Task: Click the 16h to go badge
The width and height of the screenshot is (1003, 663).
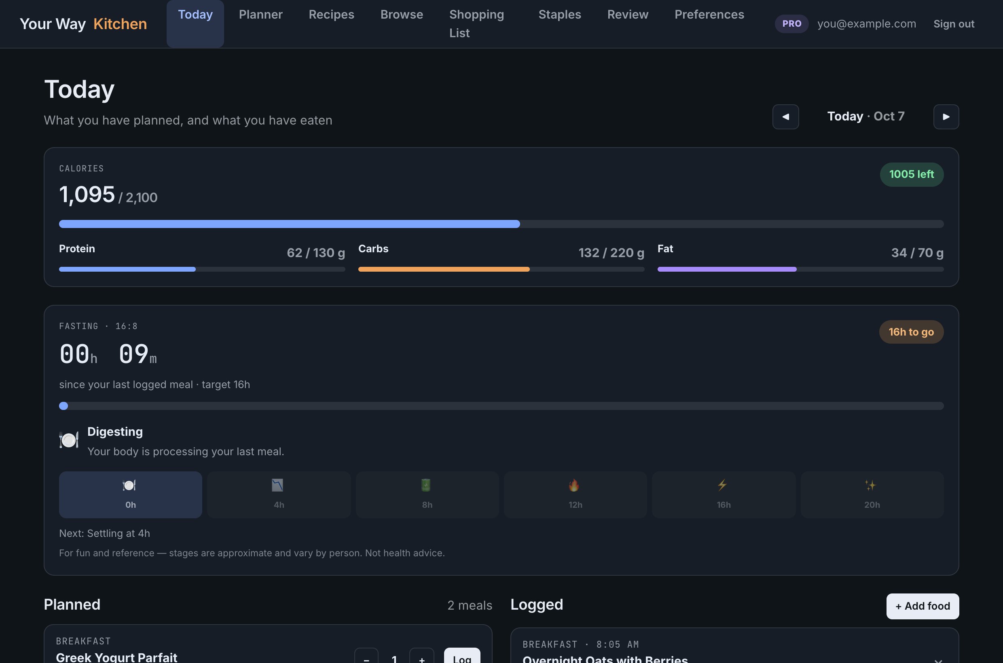Action: tap(911, 332)
